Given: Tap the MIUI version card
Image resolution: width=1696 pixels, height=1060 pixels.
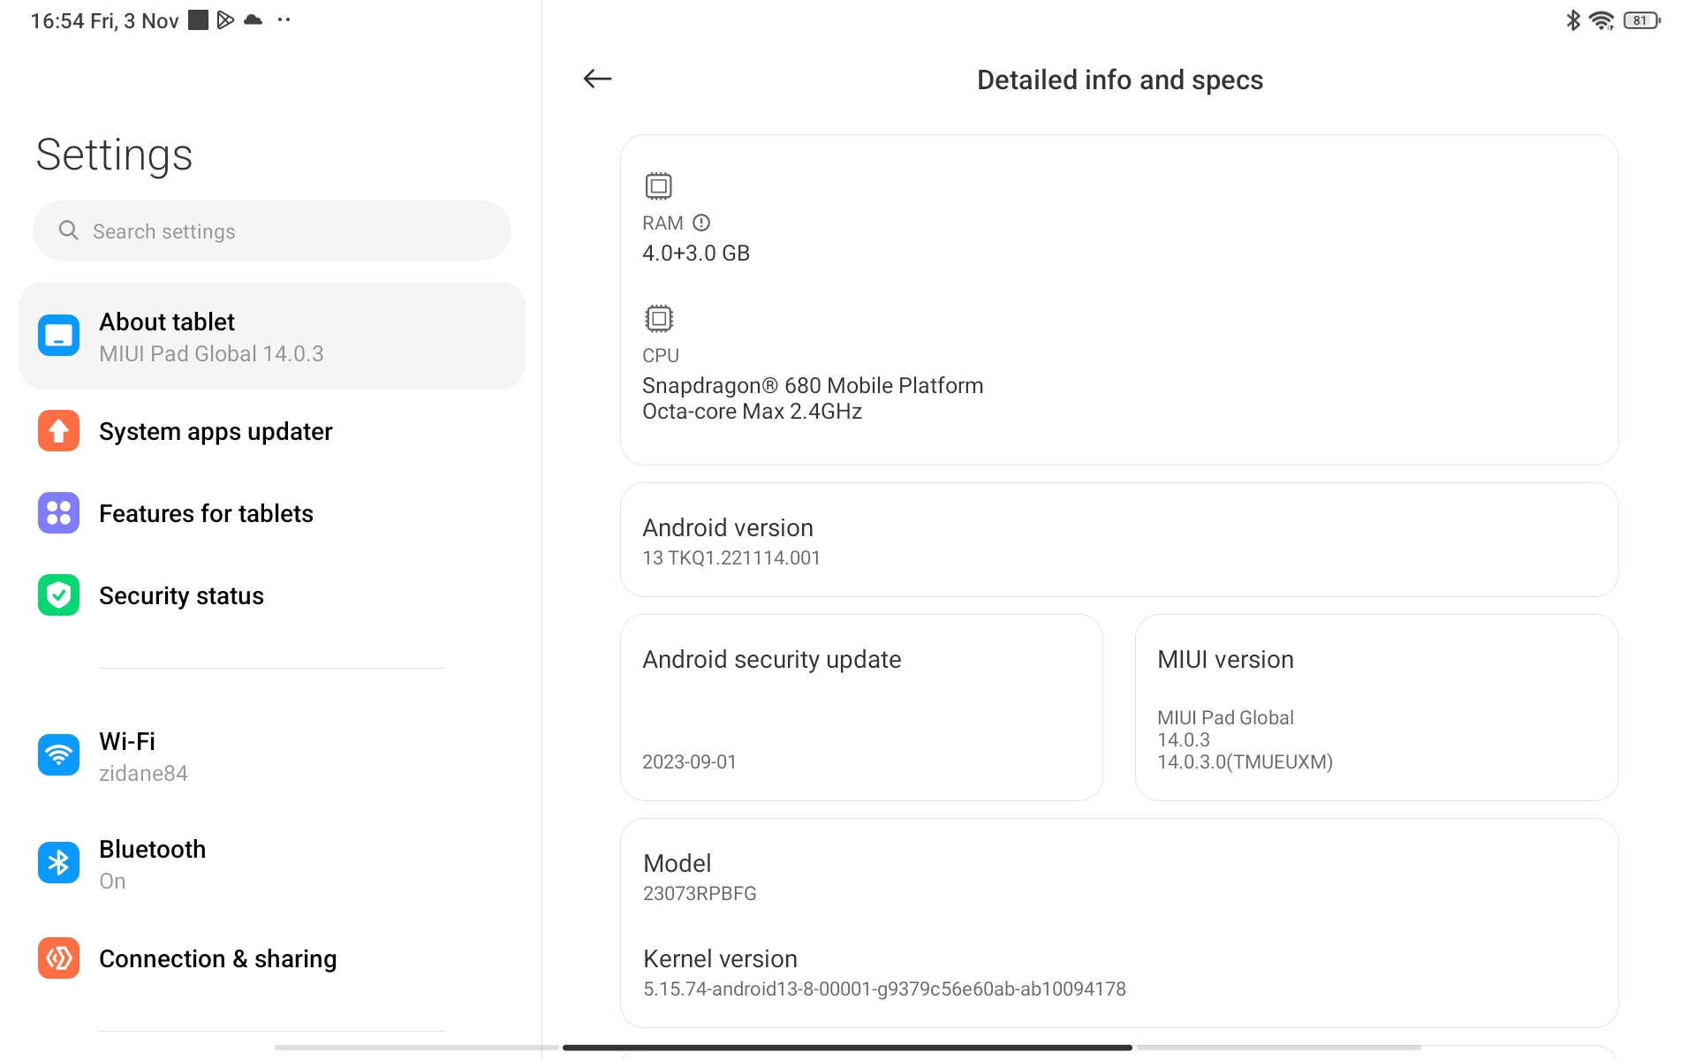Looking at the screenshot, I should [x=1375, y=708].
